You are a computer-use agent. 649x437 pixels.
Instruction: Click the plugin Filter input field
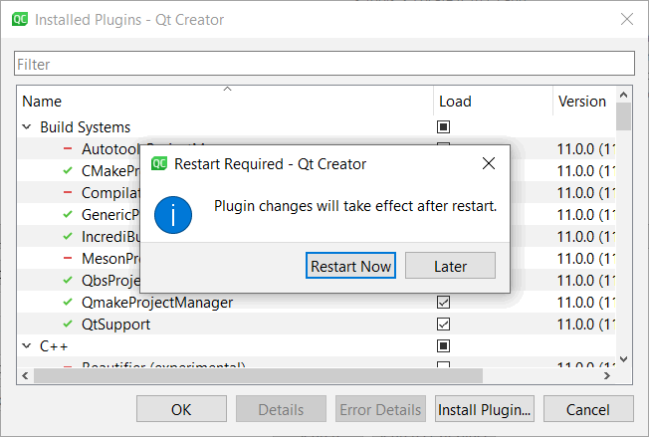[x=324, y=64]
